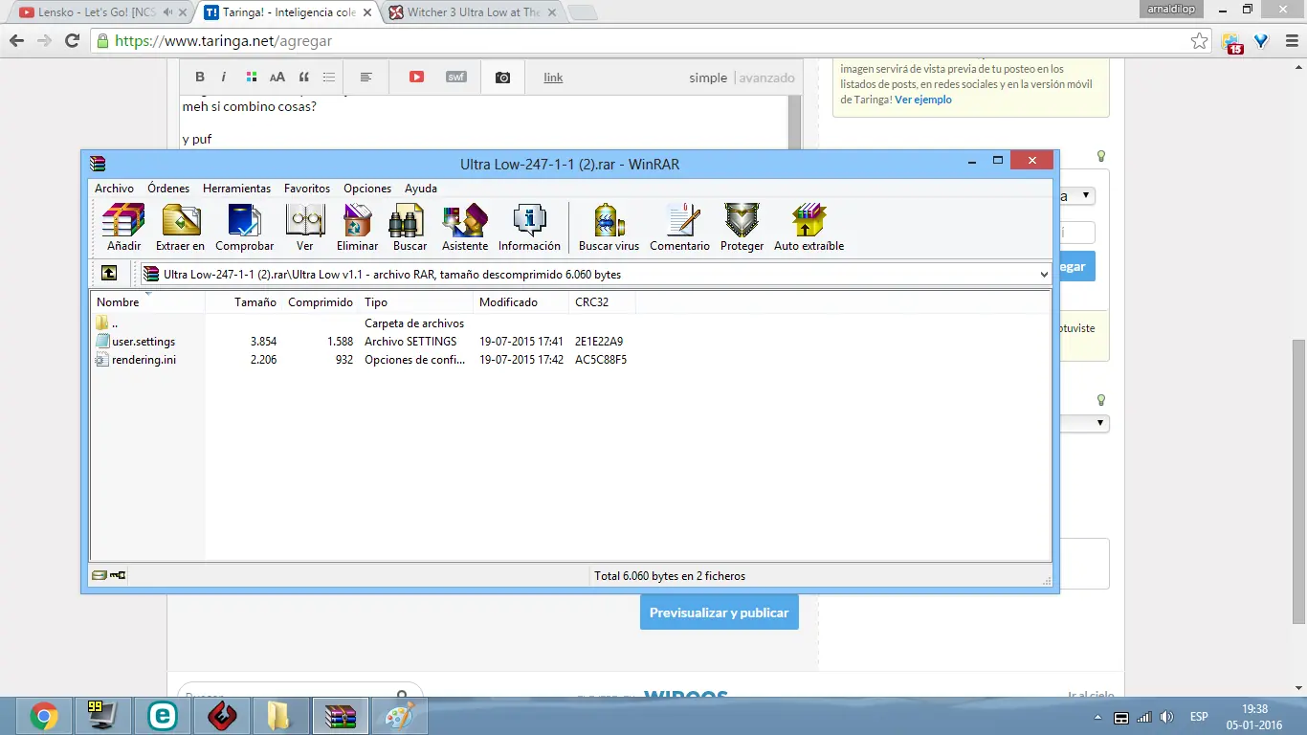This screenshot has width=1307, height=735.
Task: Sort by the Modificado column header
Action: pyautogui.click(x=521, y=301)
